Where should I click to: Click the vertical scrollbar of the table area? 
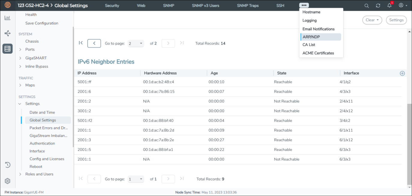click(x=409, y=144)
